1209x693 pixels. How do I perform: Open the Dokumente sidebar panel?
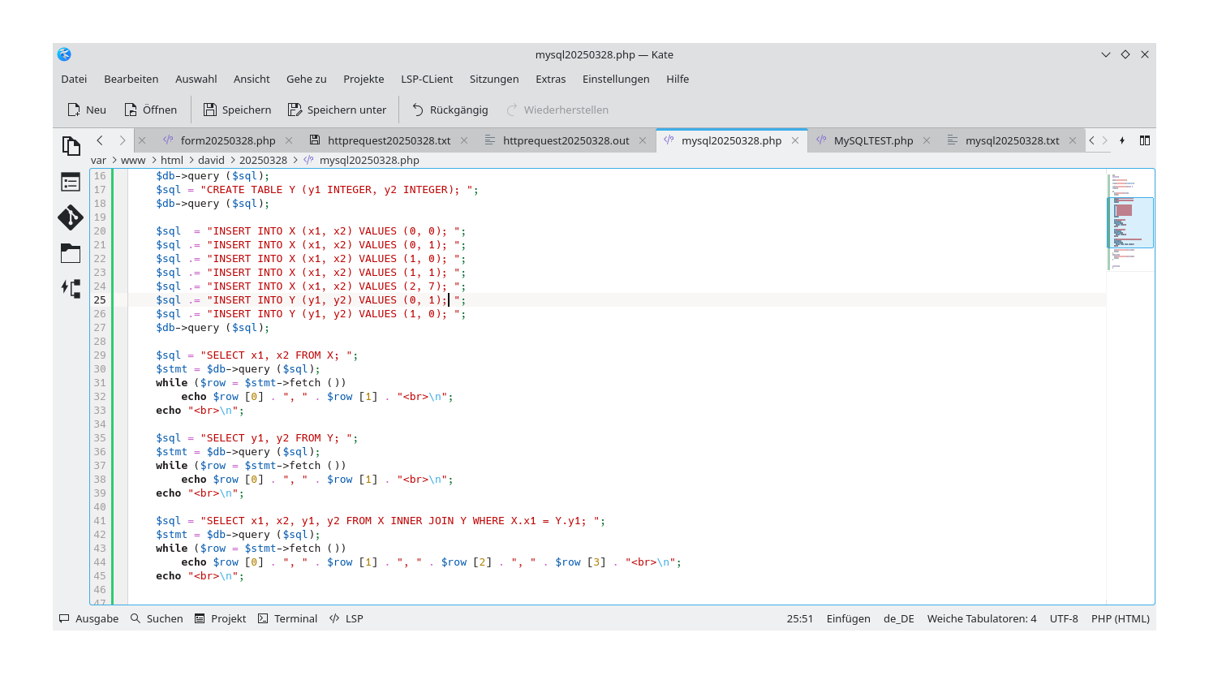(71, 144)
